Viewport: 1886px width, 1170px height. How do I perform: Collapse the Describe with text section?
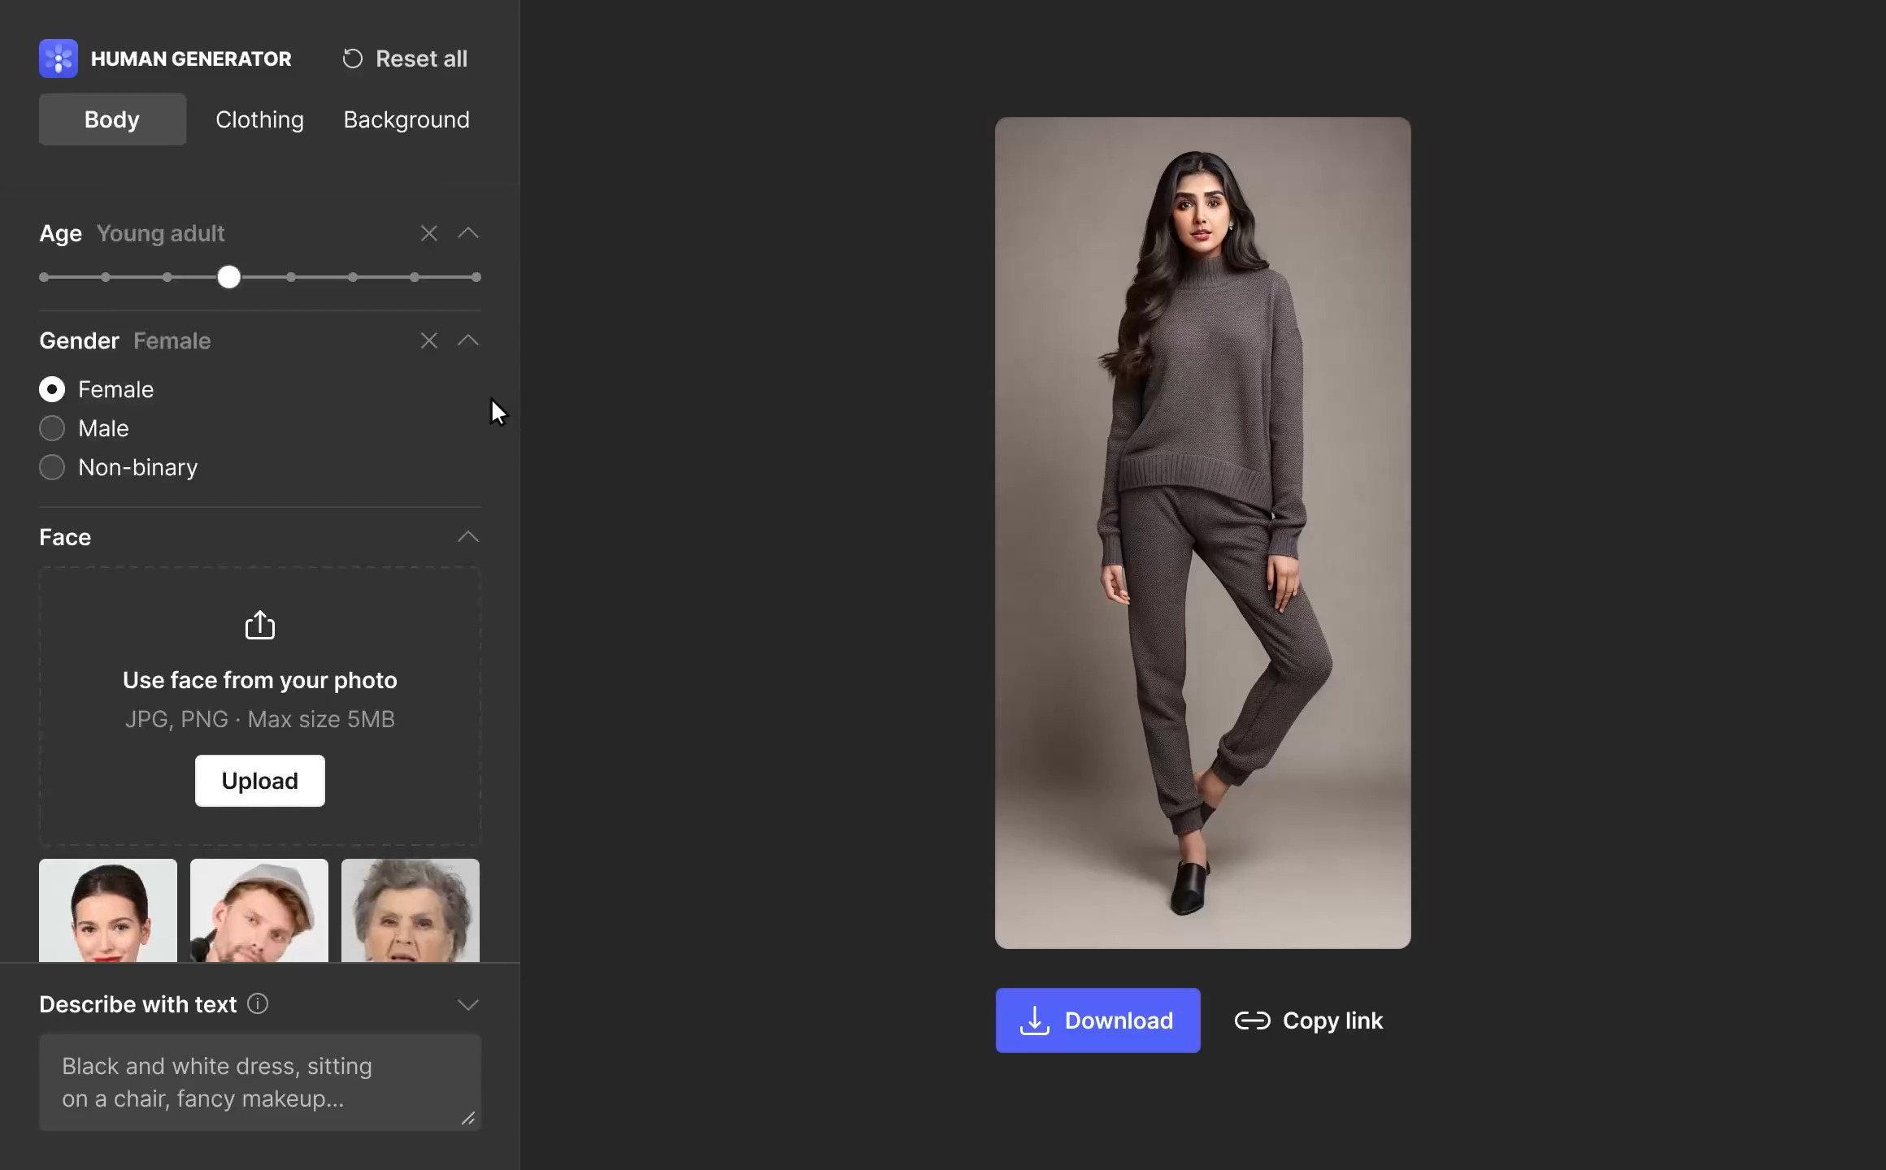pos(467,1003)
